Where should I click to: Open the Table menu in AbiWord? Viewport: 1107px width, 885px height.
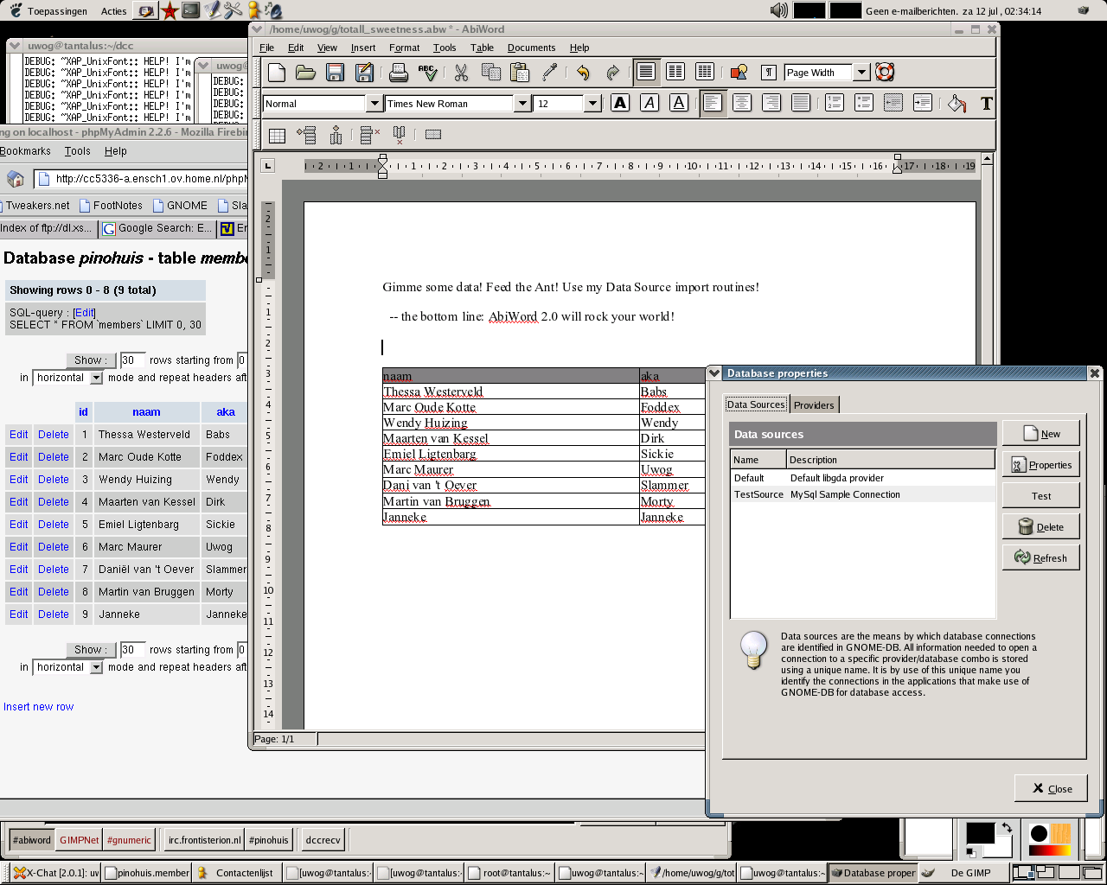point(482,48)
